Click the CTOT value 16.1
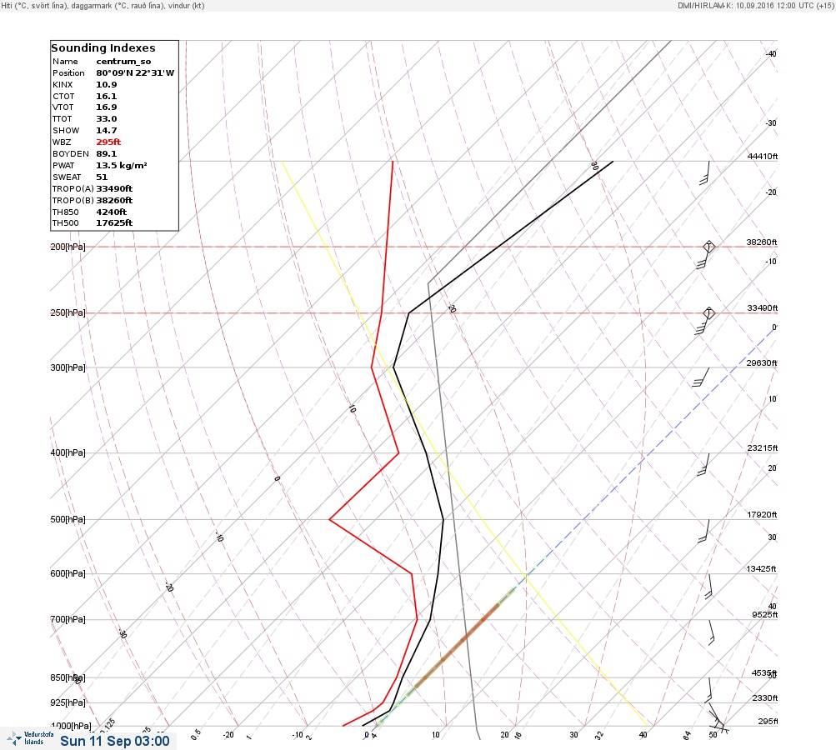The height and width of the screenshot is (750, 836). pyautogui.click(x=107, y=97)
